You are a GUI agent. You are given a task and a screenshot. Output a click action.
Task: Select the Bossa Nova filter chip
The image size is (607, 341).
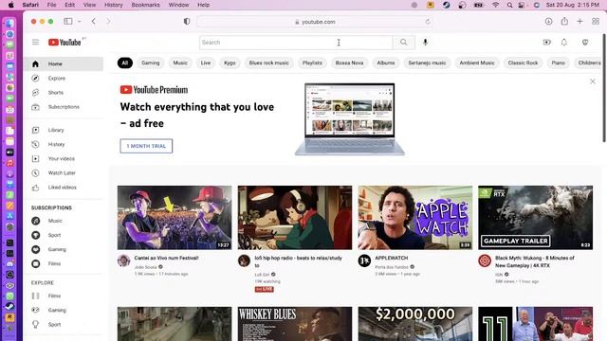(349, 63)
